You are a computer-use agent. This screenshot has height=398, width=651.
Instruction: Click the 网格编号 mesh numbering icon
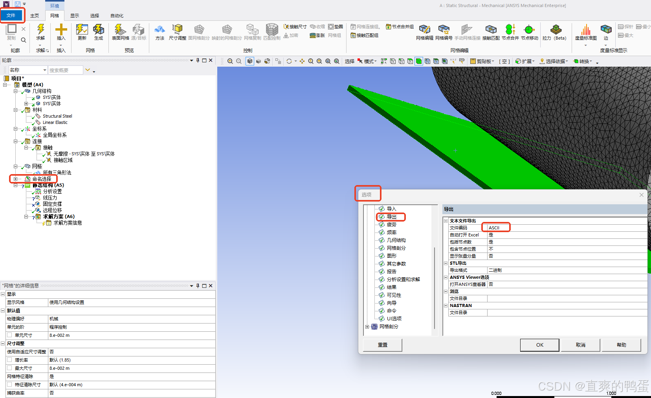444,32
